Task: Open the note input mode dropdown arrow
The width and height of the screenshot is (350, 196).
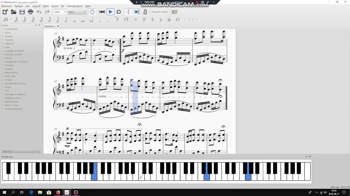Action: click(x=10, y=20)
